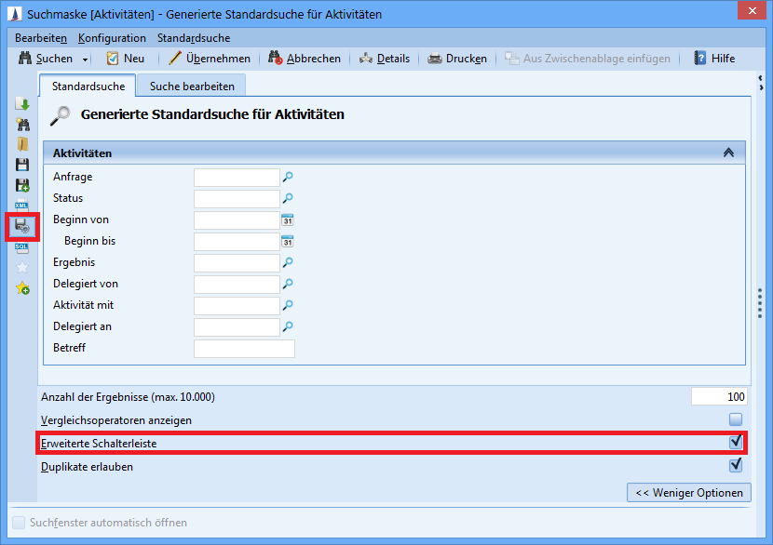Uncheck Erweiterte Schalterleiste checkbox
Image resolution: width=773 pixels, height=545 pixels.
click(736, 443)
